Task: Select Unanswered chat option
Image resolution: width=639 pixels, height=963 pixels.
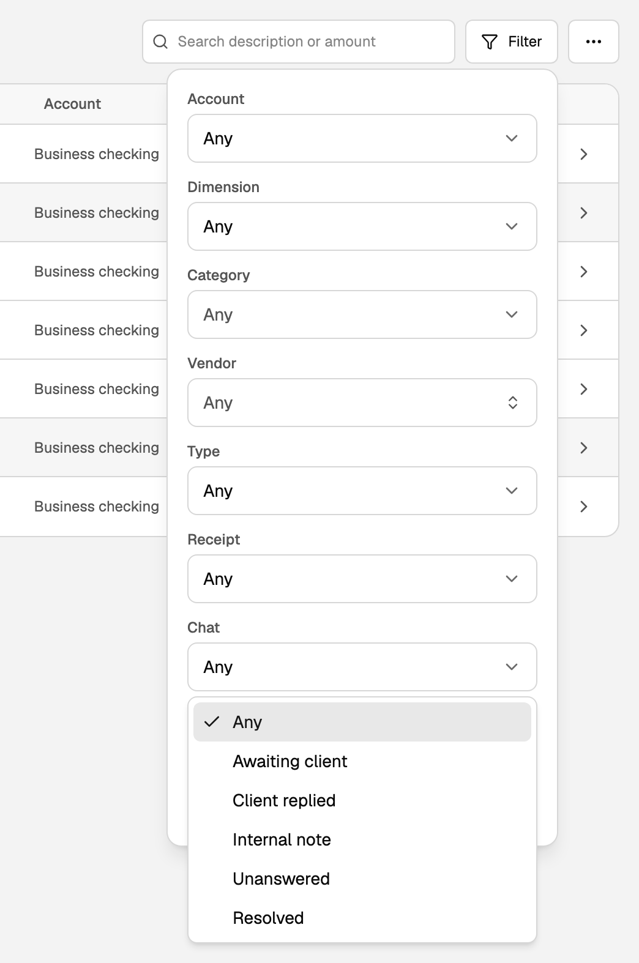Action: tap(362, 879)
